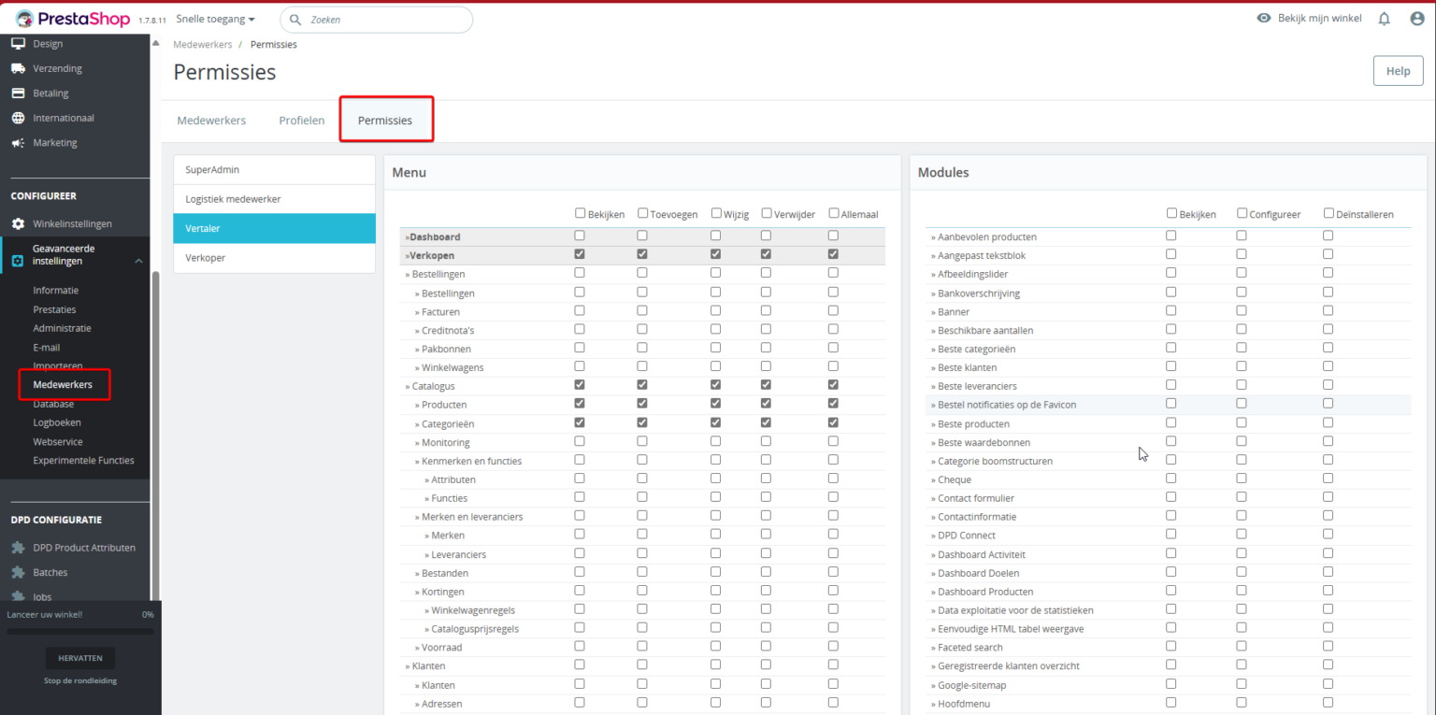
Task: Switch to the Profielen tab
Action: coord(301,120)
